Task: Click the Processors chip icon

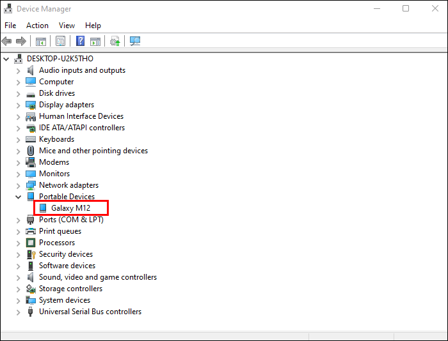Action: pos(31,243)
